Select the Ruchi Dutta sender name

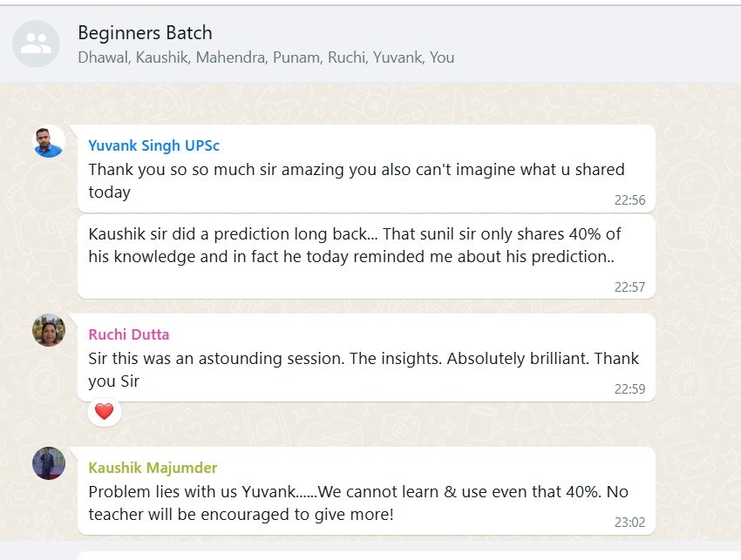tap(128, 334)
